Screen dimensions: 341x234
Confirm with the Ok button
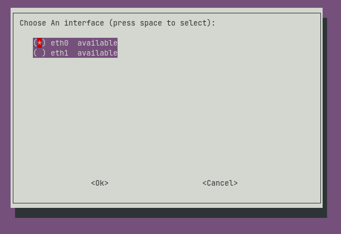coord(100,183)
